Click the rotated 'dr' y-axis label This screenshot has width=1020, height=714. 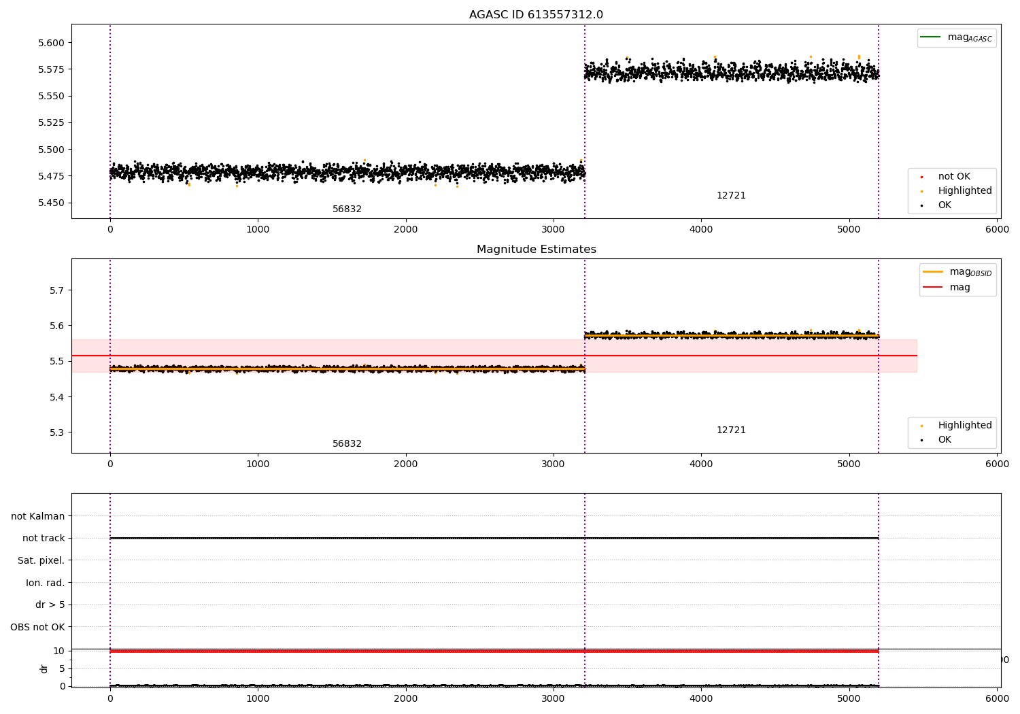[x=44, y=668]
